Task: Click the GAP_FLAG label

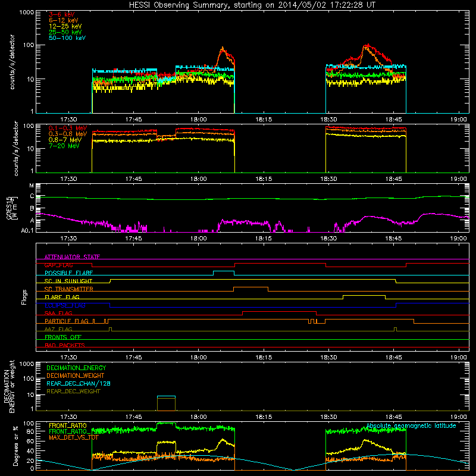Action: (x=58, y=265)
